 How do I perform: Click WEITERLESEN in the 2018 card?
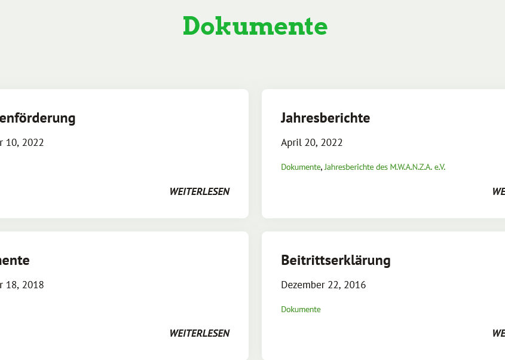pos(199,333)
